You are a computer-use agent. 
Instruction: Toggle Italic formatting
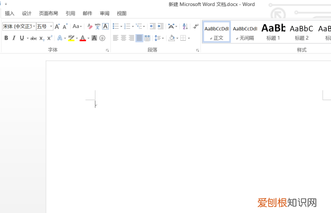14,38
